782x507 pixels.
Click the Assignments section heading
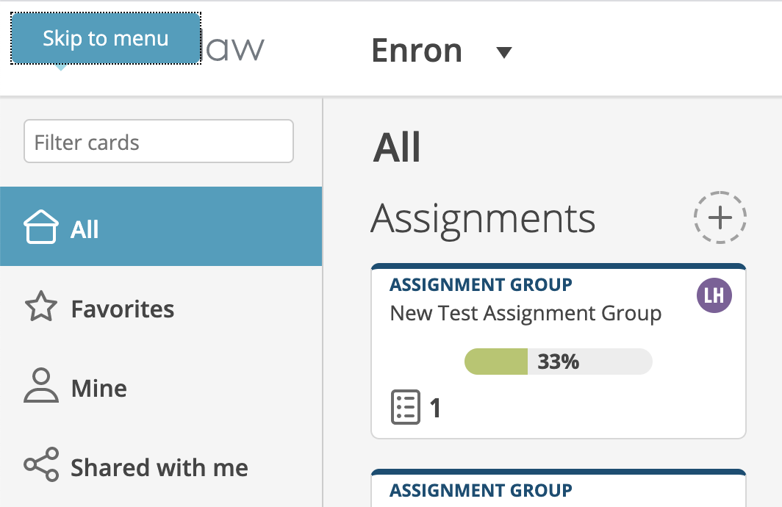483,219
